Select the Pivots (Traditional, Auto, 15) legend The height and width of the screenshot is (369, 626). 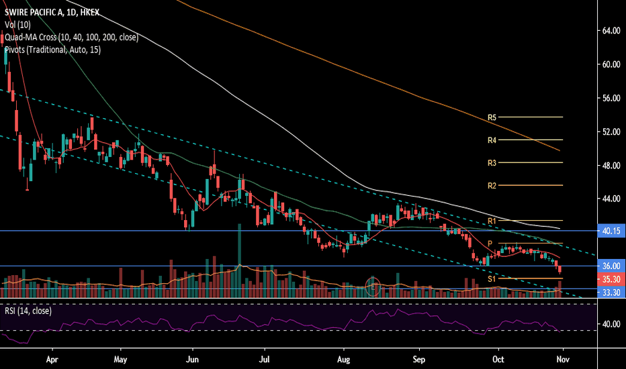52,50
